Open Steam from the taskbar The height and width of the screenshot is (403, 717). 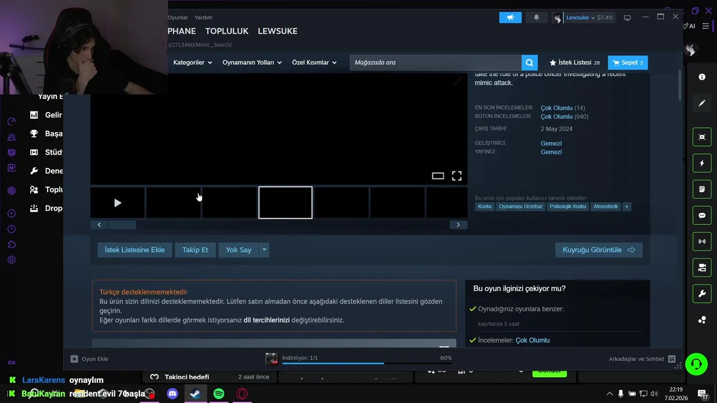pos(195,394)
